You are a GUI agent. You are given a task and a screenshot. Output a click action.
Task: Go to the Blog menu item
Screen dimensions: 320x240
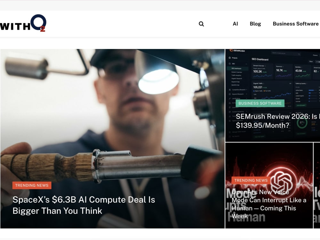(255, 24)
